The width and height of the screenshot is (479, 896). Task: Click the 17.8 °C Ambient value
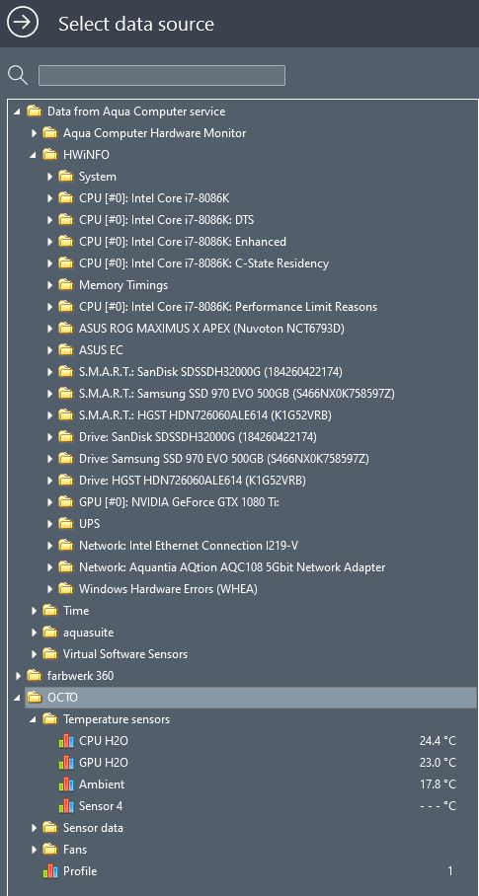pos(438,784)
